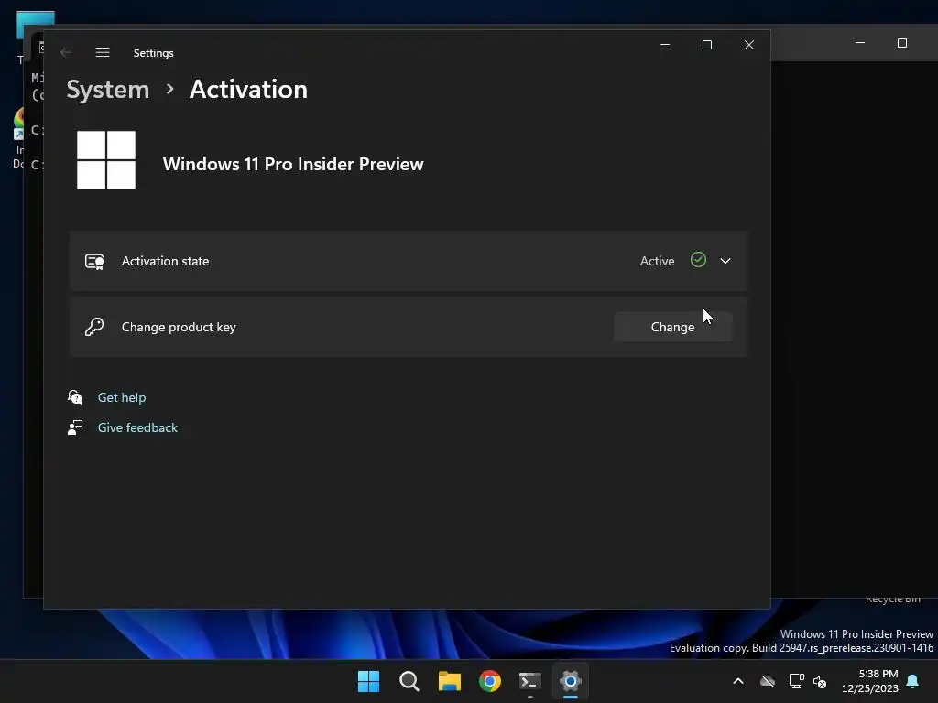Screen dimensions: 938x703
Task: Close the Settings window
Action: pyautogui.click(x=749, y=46)
